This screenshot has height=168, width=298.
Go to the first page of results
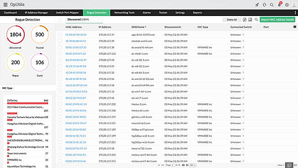point(159,165)
